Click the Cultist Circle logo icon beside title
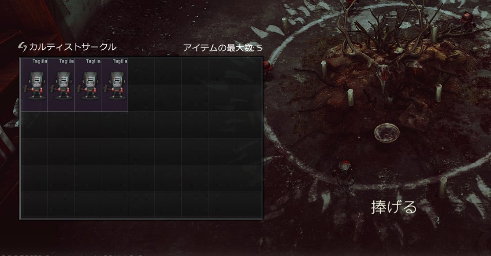Viewport: 491px width, 256px height. point(23,47)
